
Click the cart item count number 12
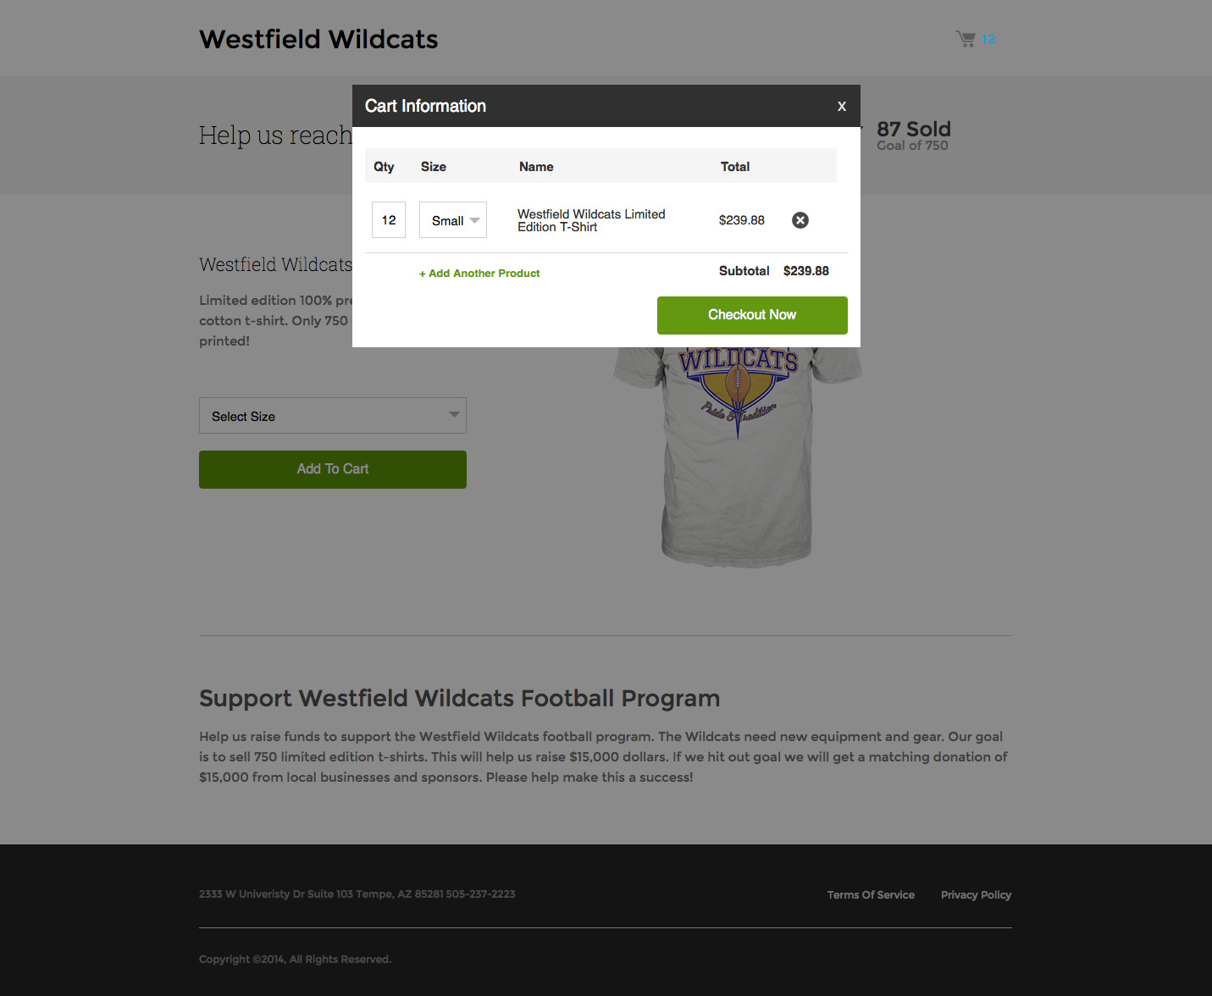988,39
